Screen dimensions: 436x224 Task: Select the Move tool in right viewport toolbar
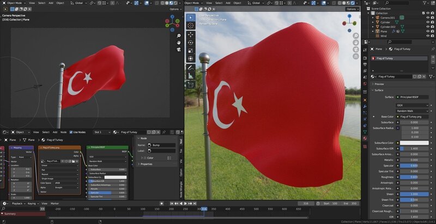[x=191, y=34]
